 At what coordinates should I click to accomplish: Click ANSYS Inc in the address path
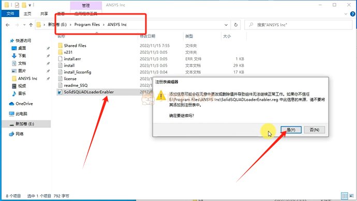[x=117, y=25]
